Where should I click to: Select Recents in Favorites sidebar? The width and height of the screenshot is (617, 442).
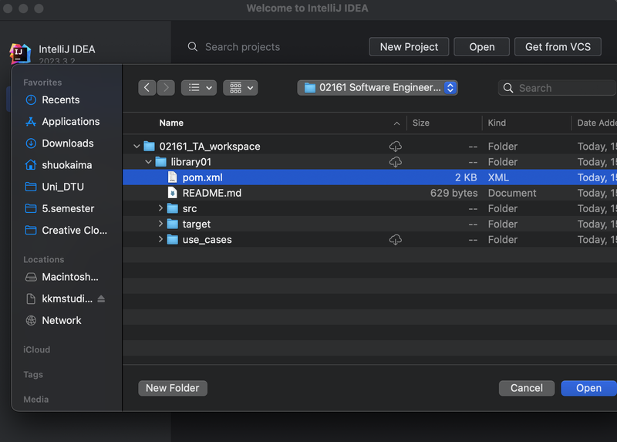click(x=61, y=100)
